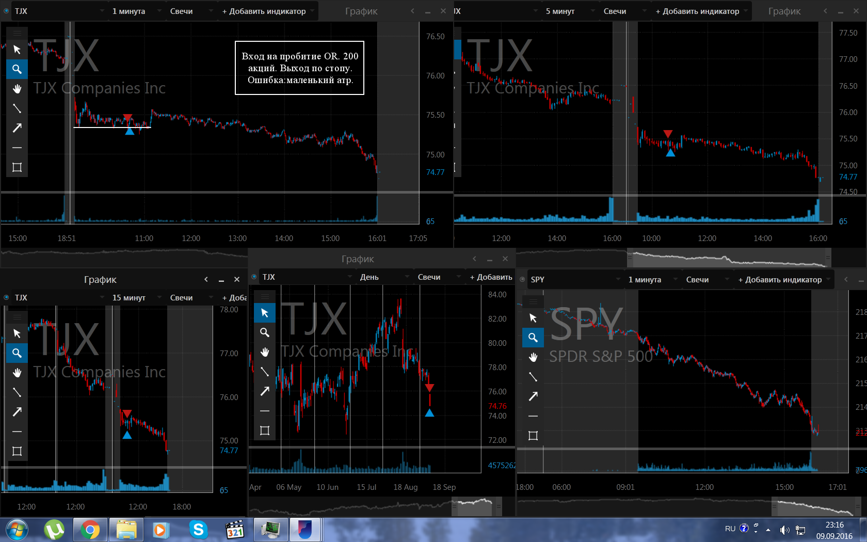Screen dimensions: 867x542
Task: Choose the hand pan tool in the SPY chart
Action: coord(533,357)
